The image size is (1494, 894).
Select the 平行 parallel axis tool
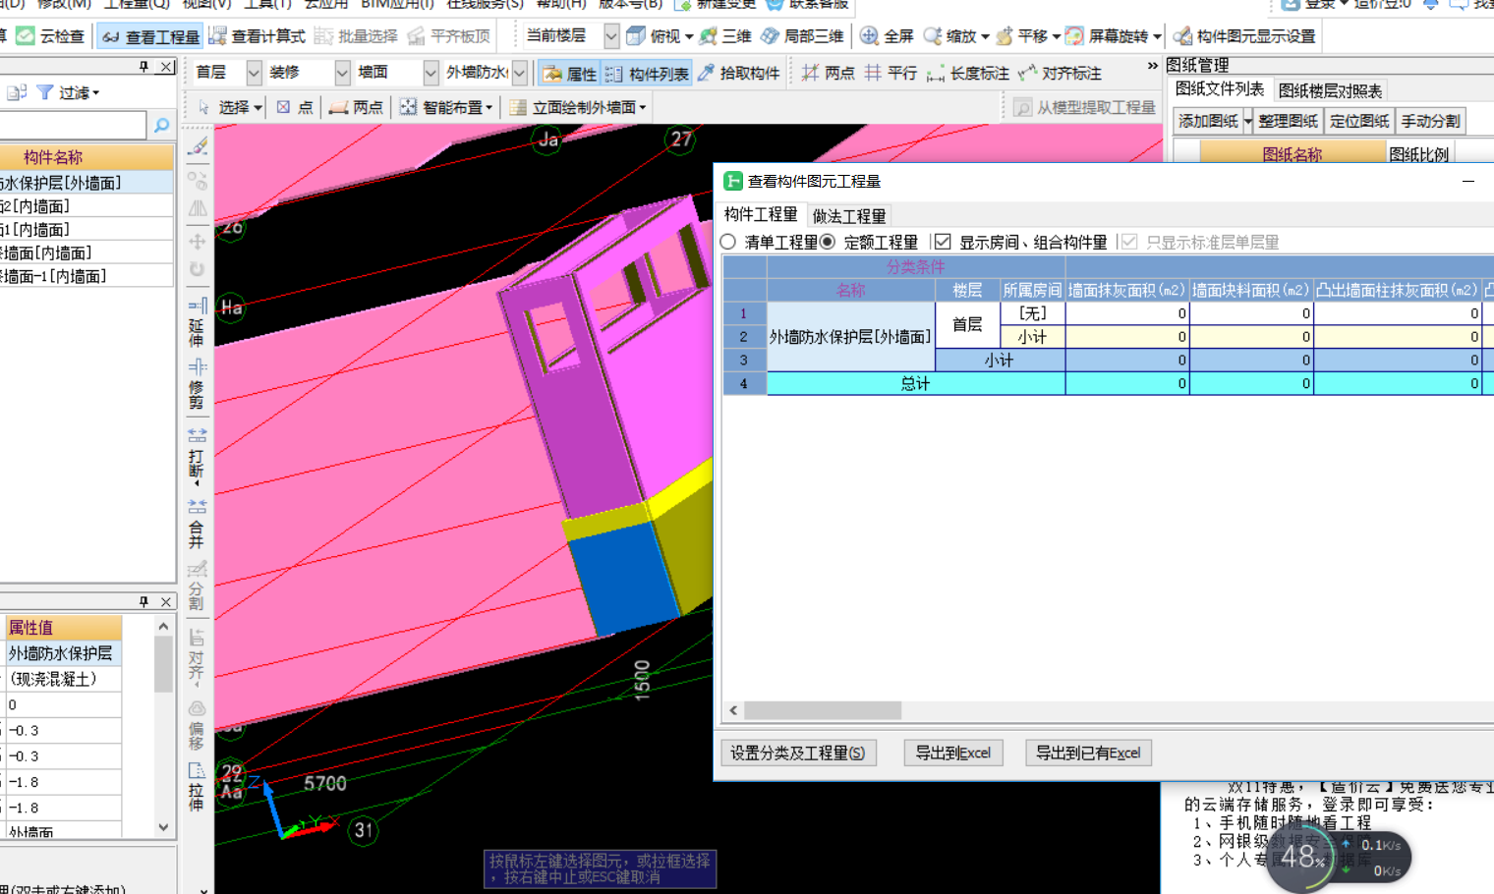pyautogui.click(x=891, y=74)
